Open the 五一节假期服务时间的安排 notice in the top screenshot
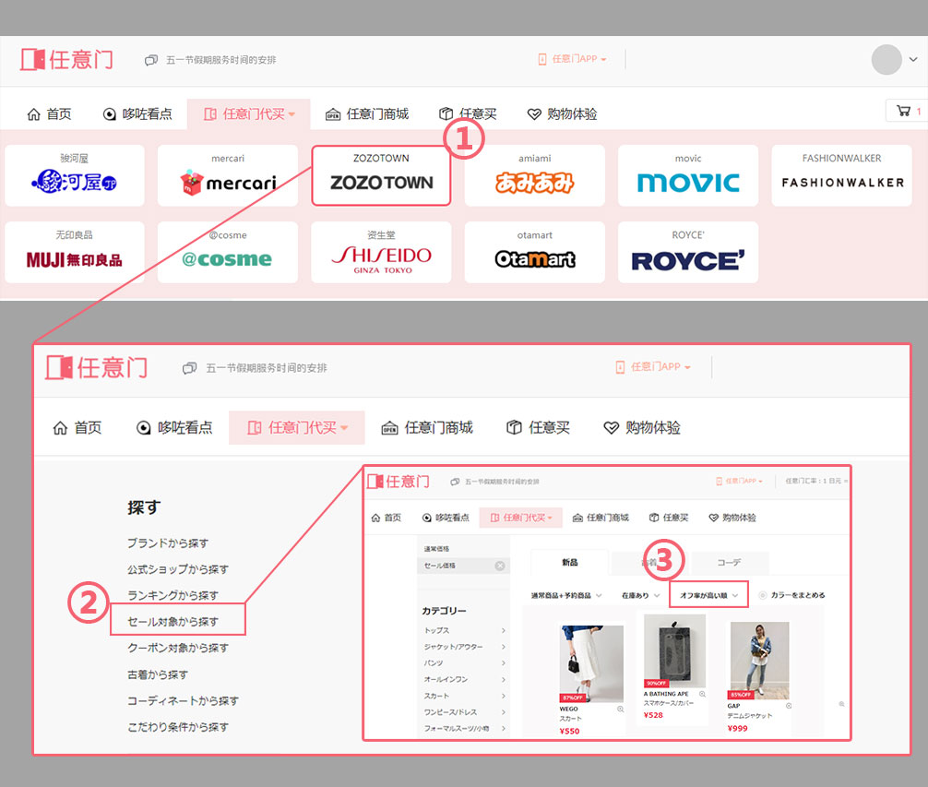The width and height of the screenshot is (928, 787). point(220,60)
